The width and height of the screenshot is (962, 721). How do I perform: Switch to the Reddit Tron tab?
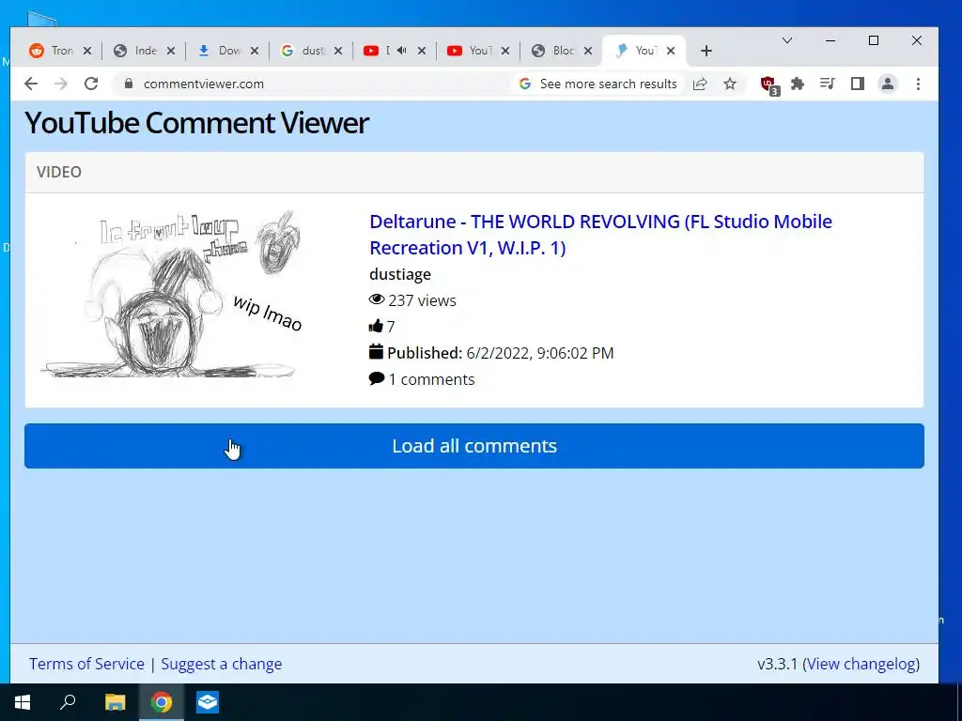click(x=53, y=51)
